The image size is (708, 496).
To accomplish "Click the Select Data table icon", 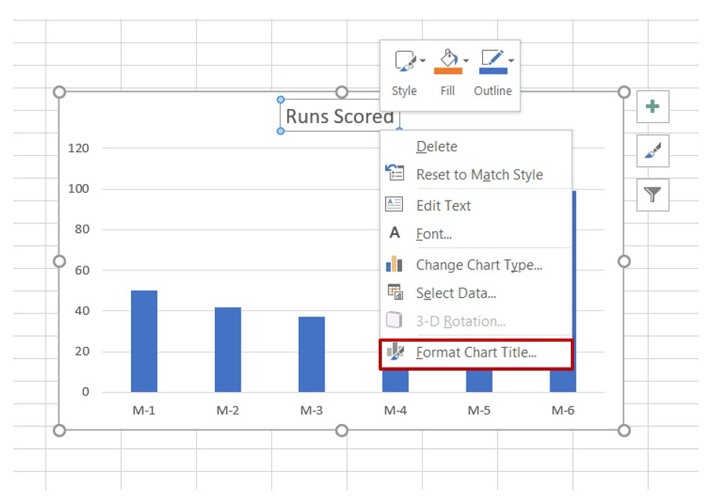I will point(395,293).
